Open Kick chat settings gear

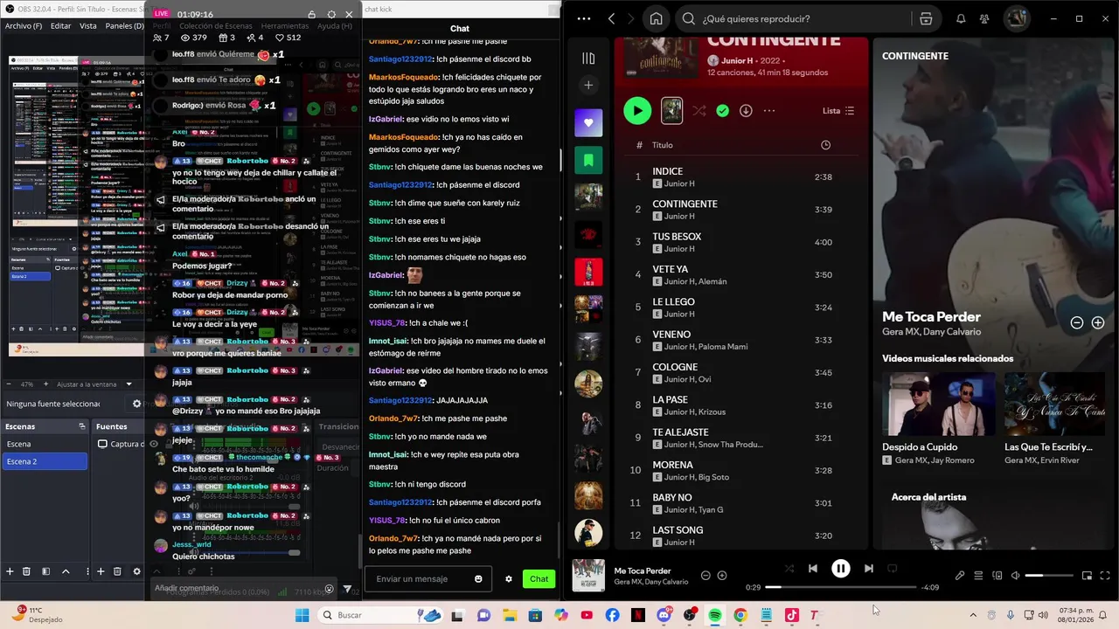[x=509, y=578]
